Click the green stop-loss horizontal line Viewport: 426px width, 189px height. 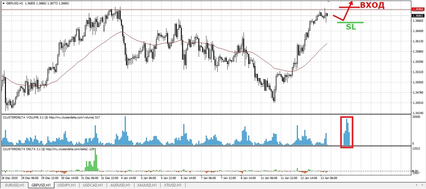coord(350,22)
